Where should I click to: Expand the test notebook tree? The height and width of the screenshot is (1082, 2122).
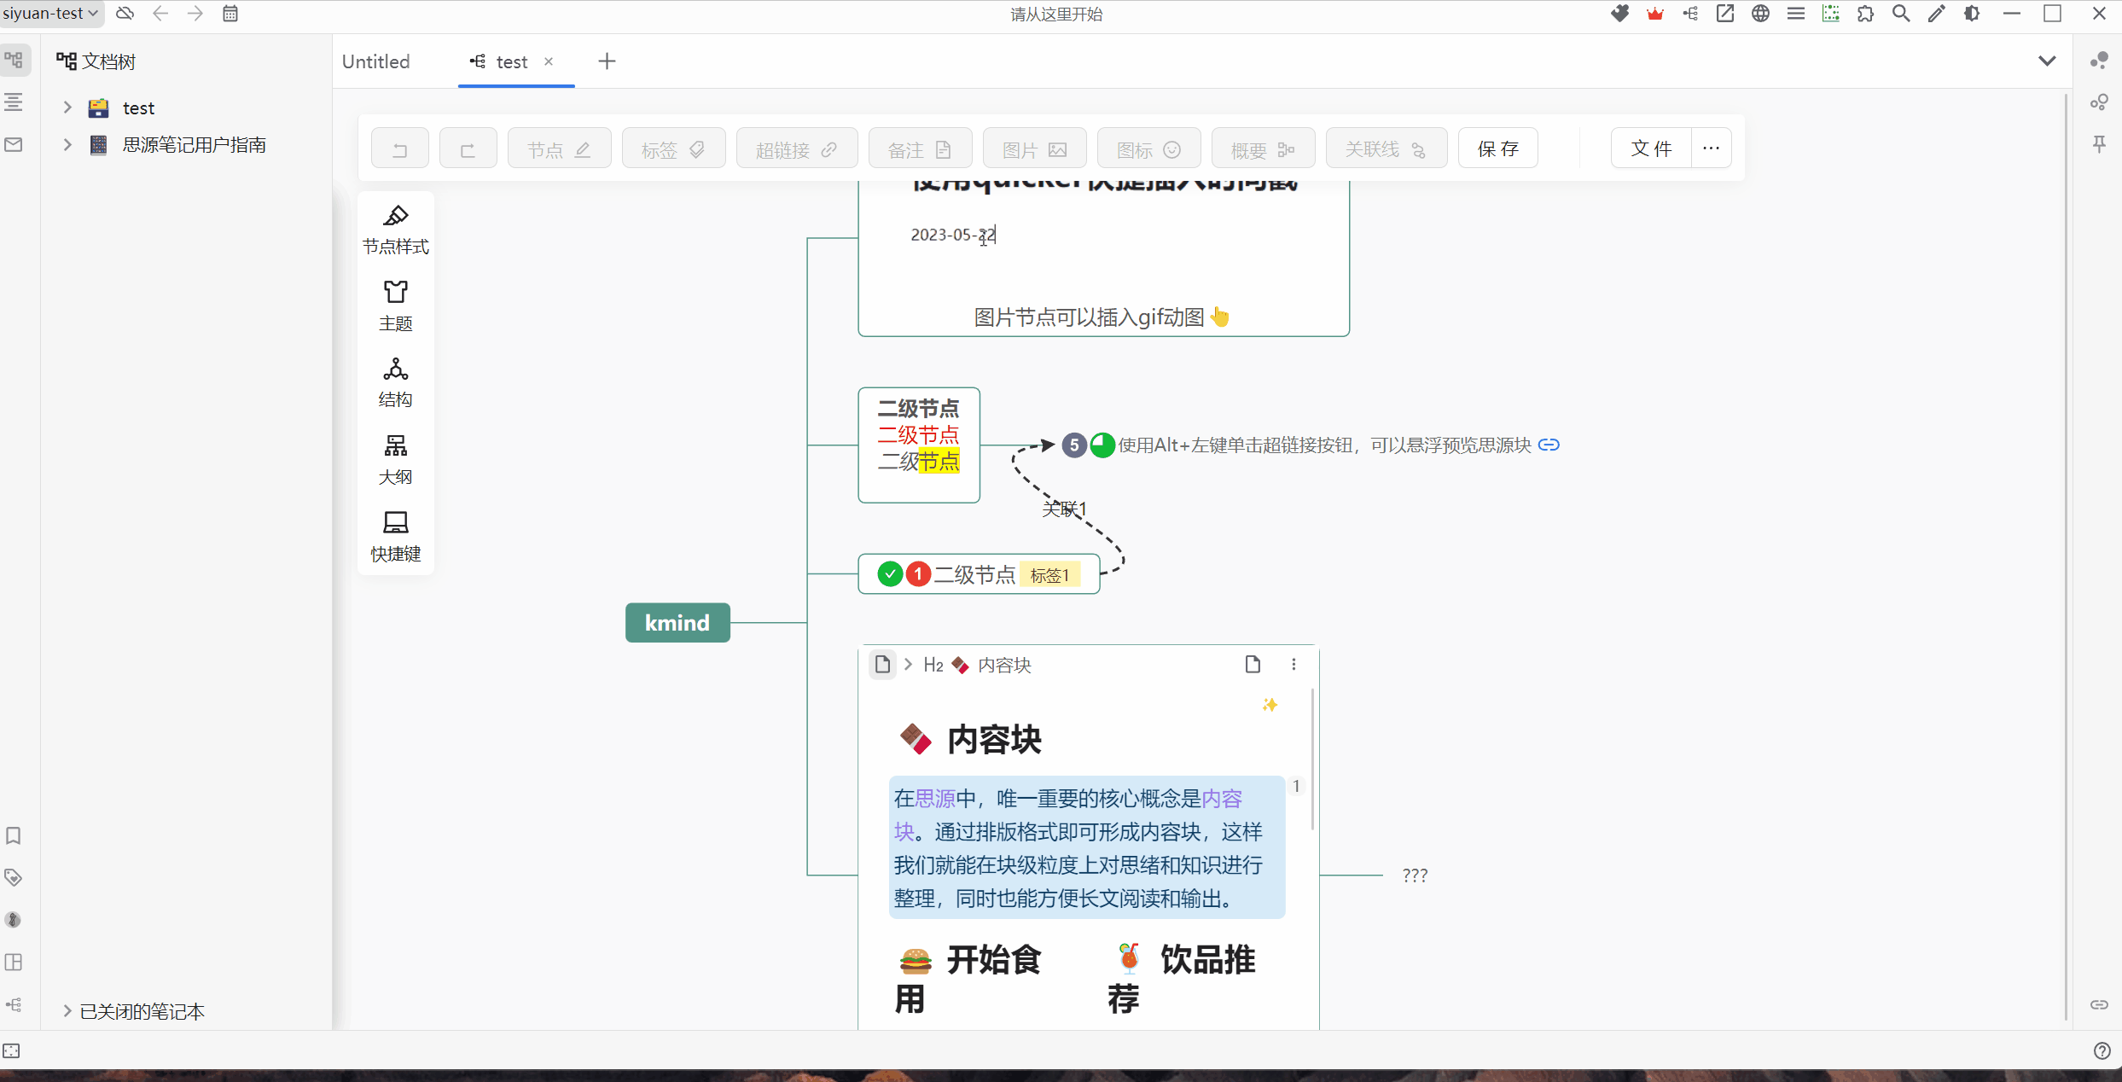[x=67, y=108]
